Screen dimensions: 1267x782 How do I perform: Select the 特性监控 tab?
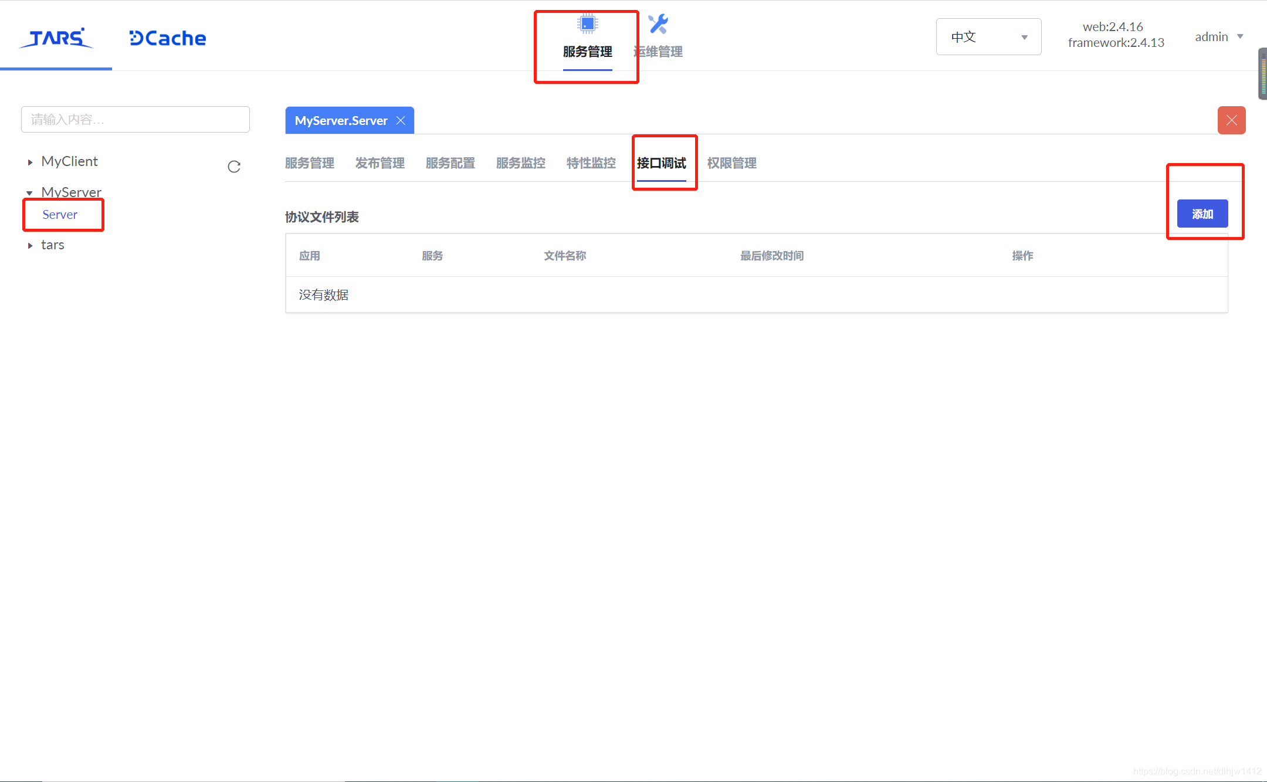pyautogui.click(x=590, y=163)
